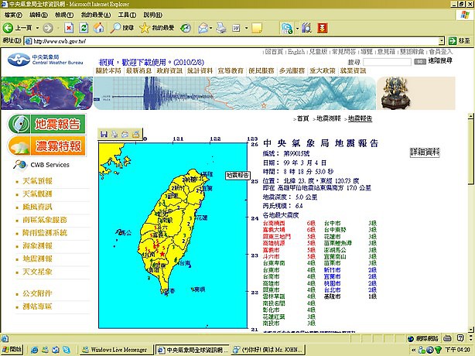475x356 pixels.
Task: Click the site search input field
Action: 388,61
